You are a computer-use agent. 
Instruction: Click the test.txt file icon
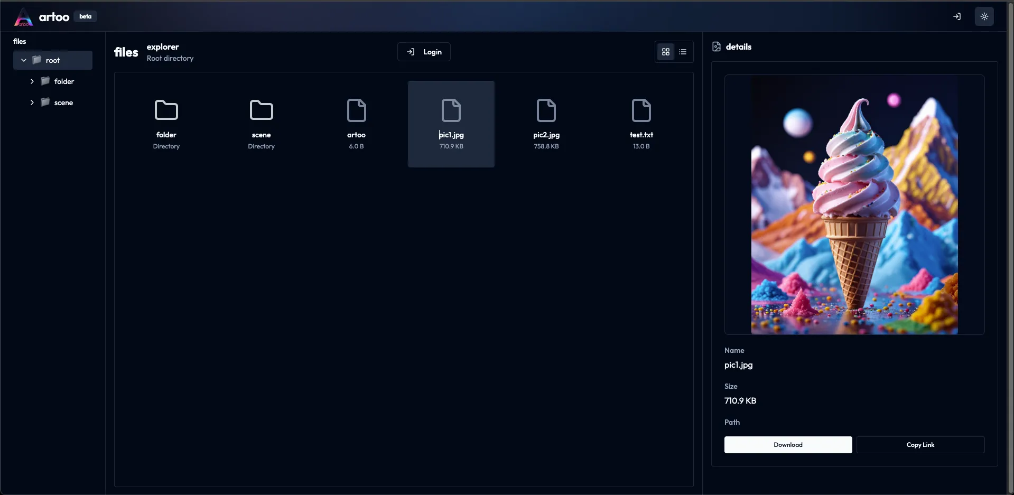pyautogui.click(x=641, y=111)
